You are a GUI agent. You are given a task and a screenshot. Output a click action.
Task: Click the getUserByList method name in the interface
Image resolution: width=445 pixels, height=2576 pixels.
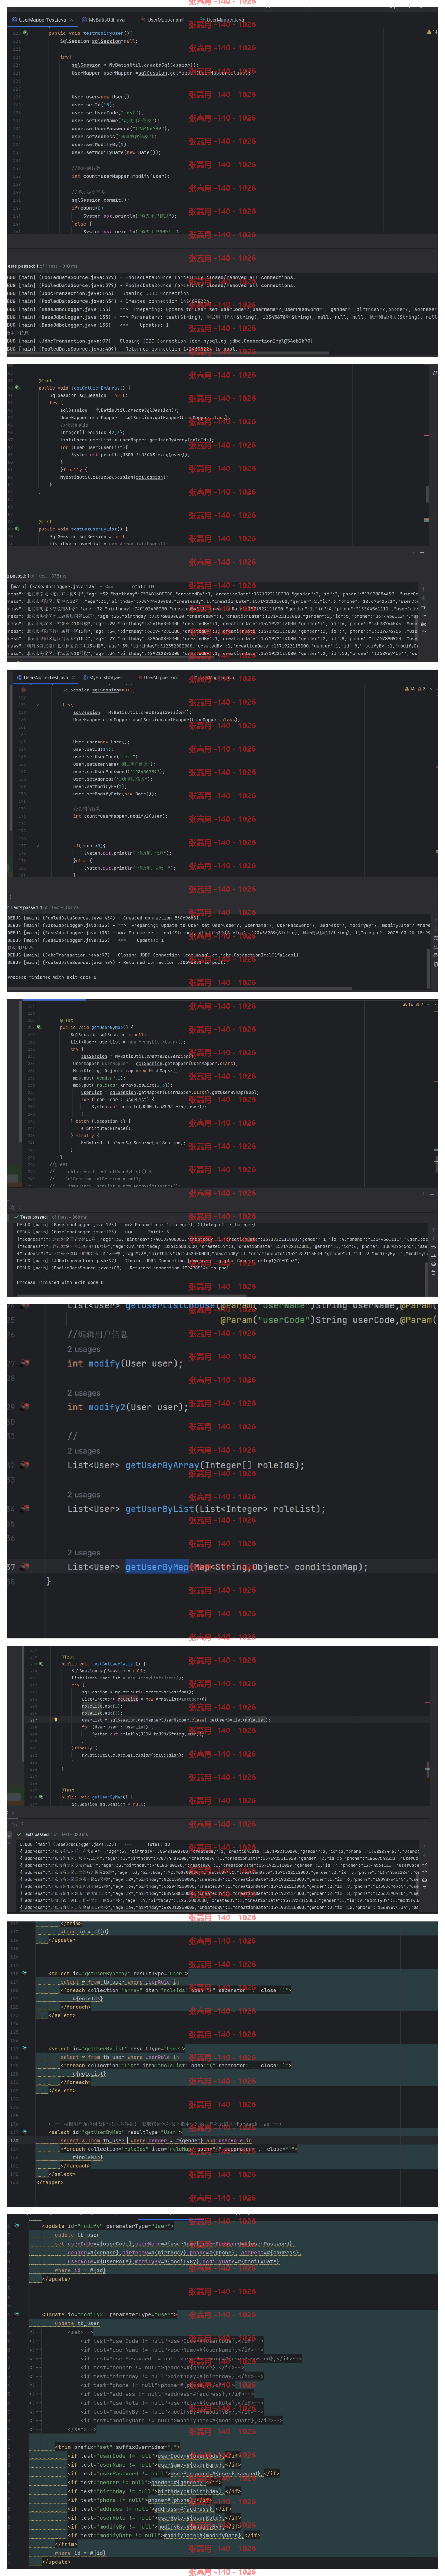coord(159,1509)
